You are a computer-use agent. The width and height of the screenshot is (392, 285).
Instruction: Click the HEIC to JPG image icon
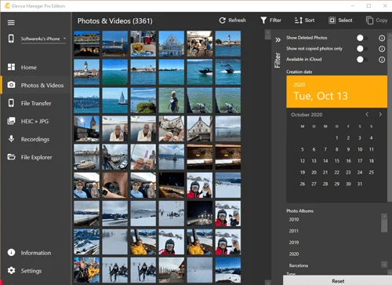coord(11,121)
